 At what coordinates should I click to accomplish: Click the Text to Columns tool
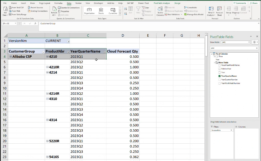[x=160, y=11]
